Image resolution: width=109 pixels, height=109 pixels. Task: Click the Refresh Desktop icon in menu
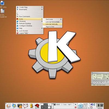click(x=17, y=23)
